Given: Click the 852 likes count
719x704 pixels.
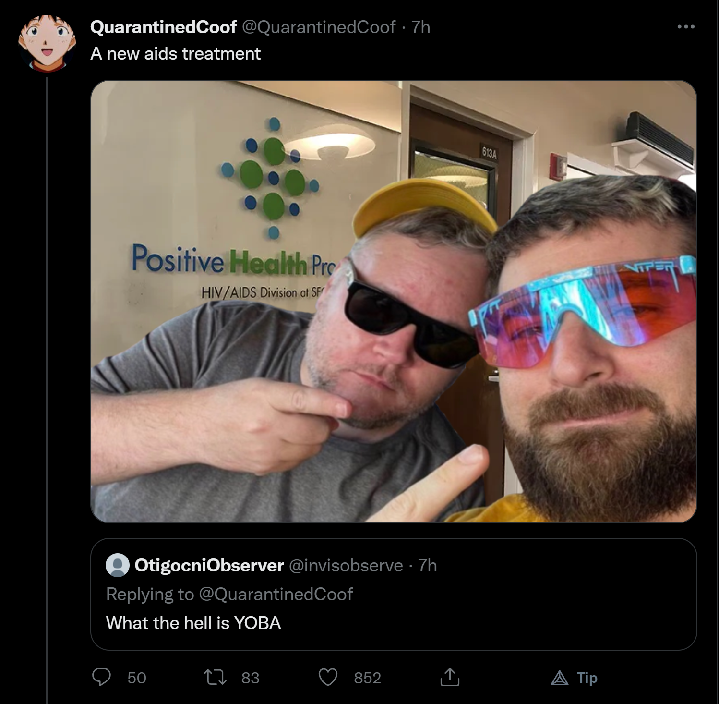Looking at the screenshot, I should 368,678.
